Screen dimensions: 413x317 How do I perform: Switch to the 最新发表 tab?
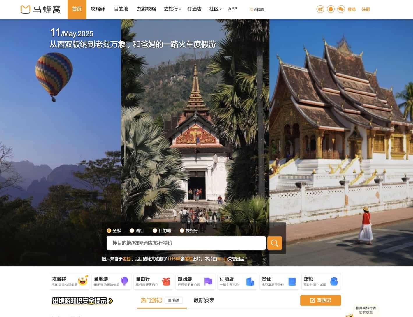coord(204,300)
